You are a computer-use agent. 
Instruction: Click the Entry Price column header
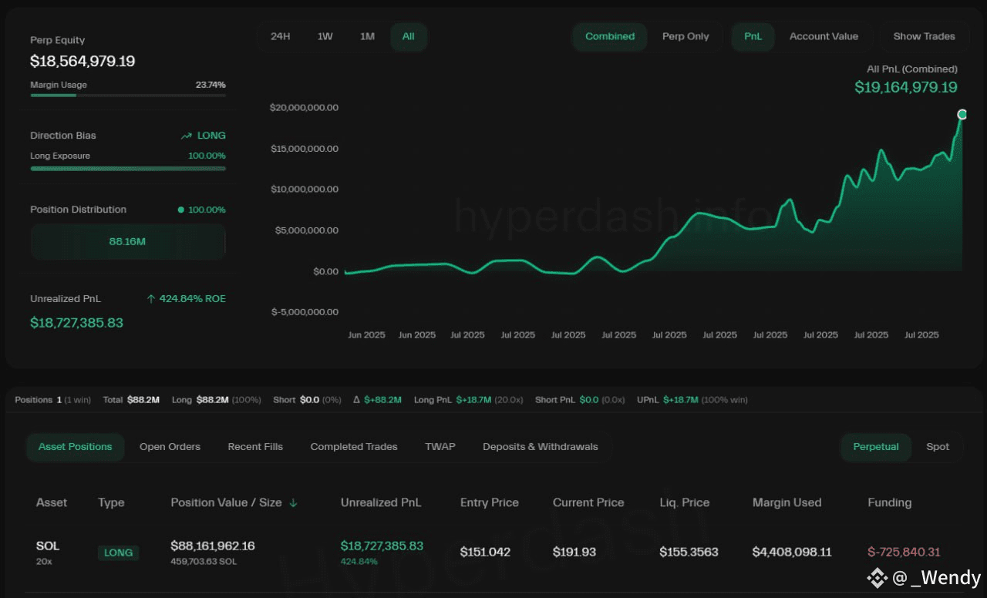click(490, 502)
